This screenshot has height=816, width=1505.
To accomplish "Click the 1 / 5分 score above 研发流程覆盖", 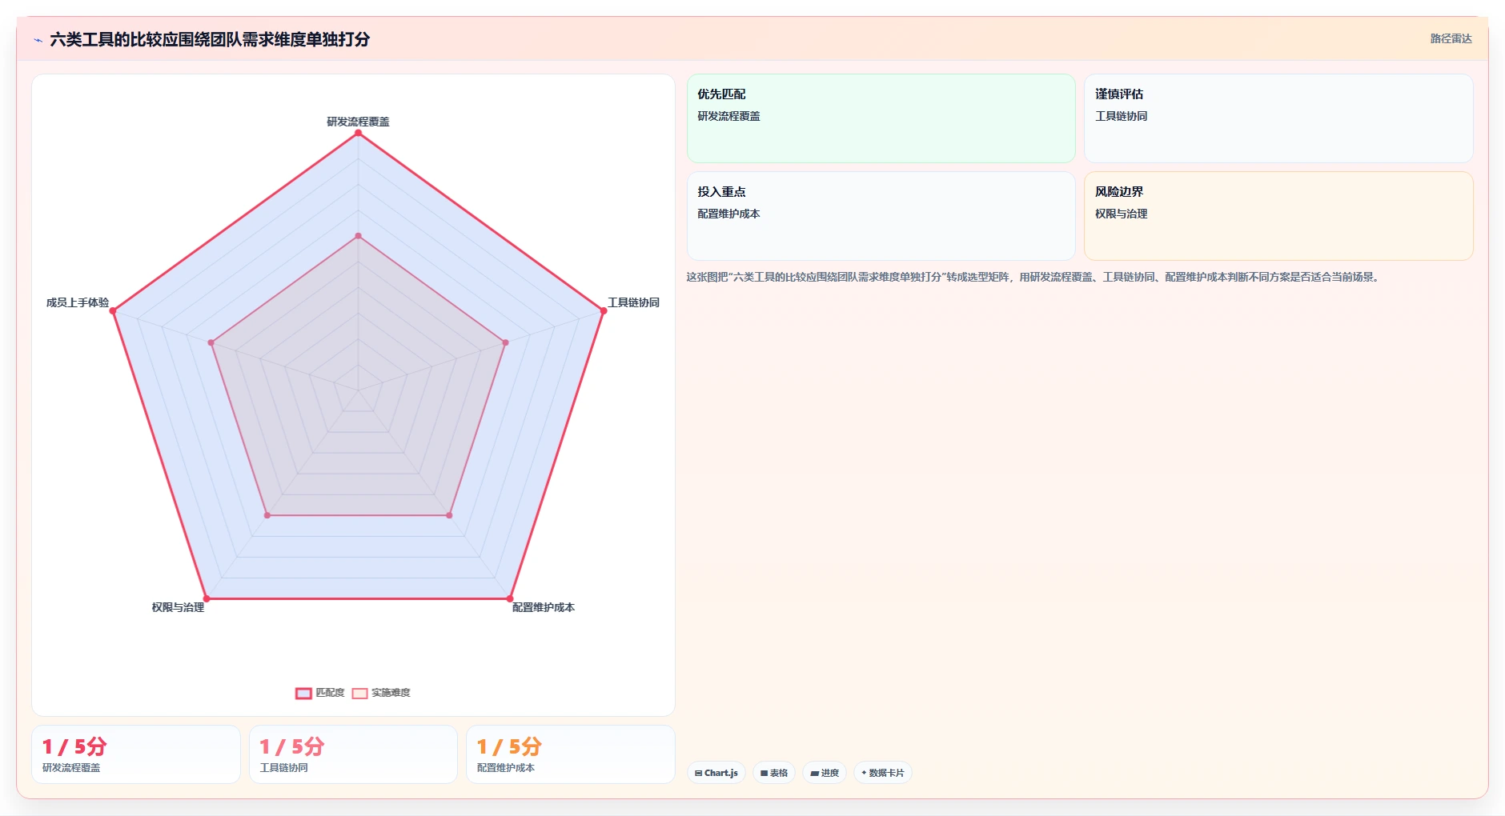I will 74,746.
